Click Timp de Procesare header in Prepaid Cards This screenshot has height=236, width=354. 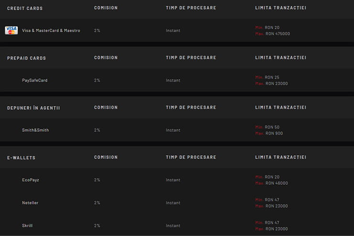191,58
